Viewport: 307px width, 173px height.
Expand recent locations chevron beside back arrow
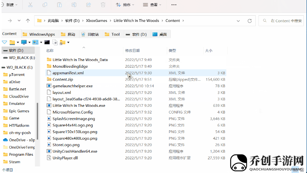19,20
